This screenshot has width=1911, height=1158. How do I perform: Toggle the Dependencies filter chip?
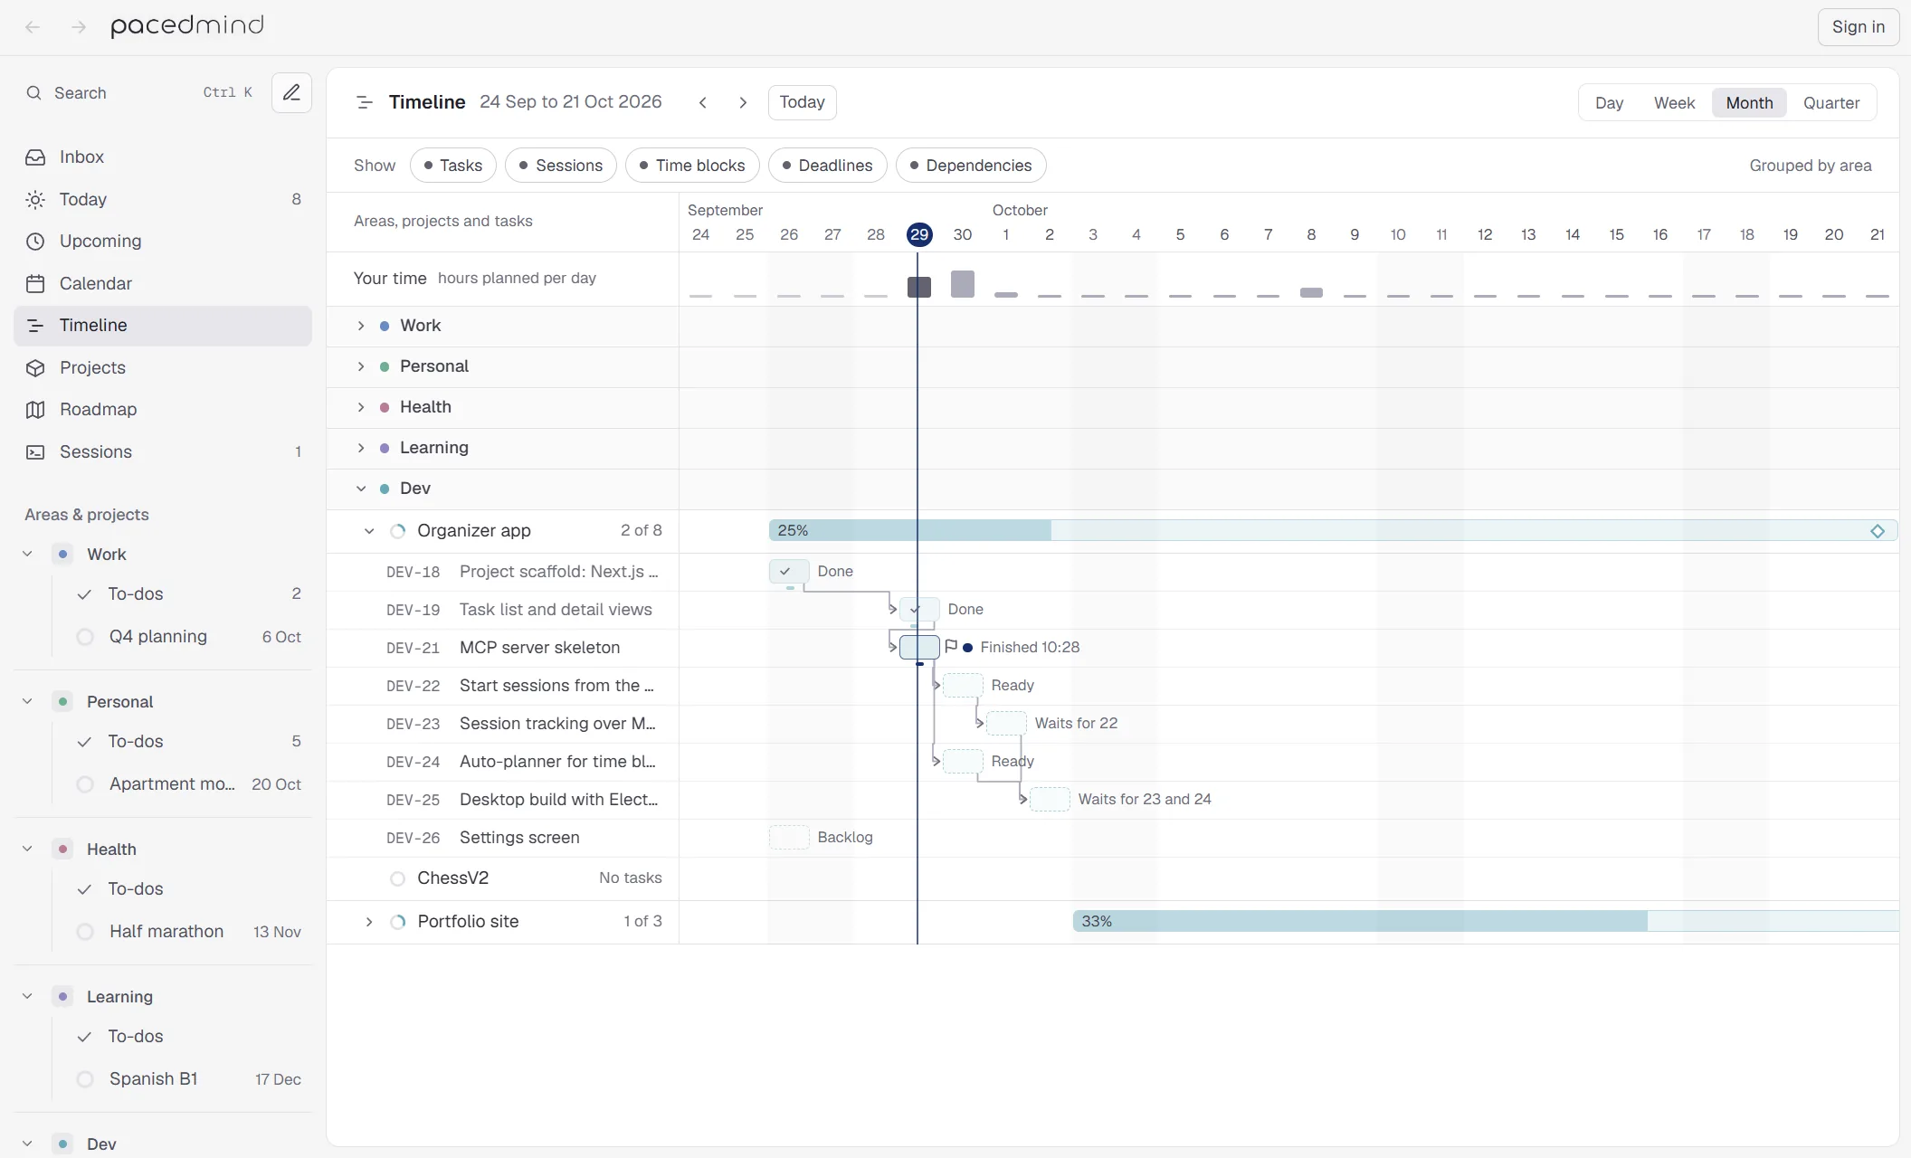[971, 166]
